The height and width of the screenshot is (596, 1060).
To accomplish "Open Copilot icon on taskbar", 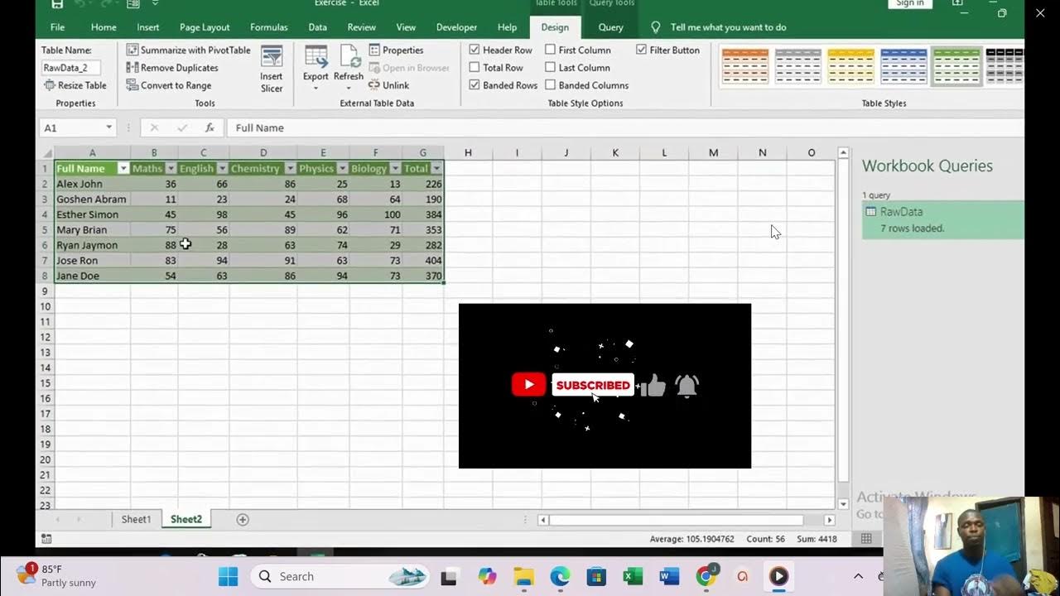I will point(487,576).
